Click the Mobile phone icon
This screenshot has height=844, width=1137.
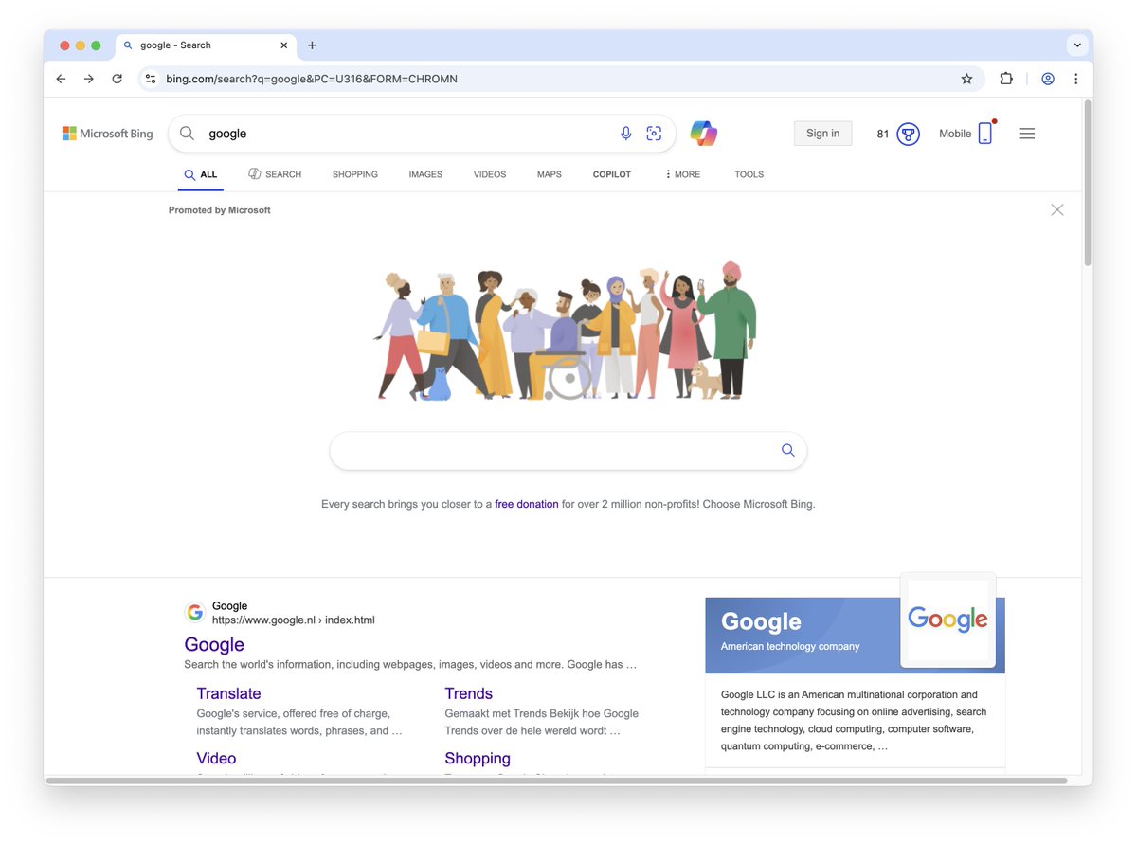984,133
